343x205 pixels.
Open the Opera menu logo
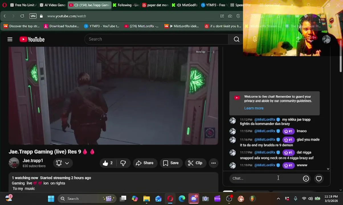click(x=4, y=5)
